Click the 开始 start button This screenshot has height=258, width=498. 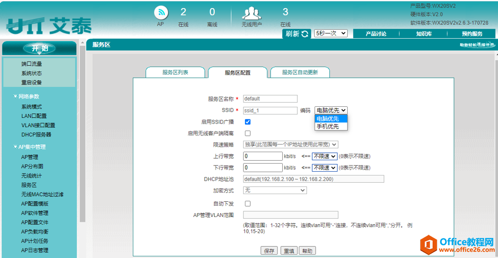pyautogui.click(x=39, y=48)
